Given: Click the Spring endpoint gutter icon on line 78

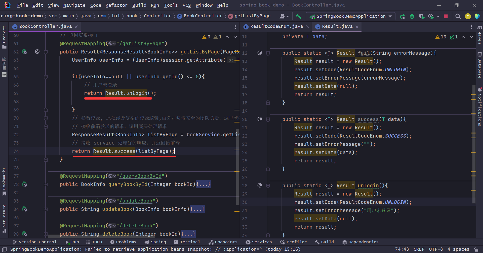Looking at the screenshot, I should [24, 184].
